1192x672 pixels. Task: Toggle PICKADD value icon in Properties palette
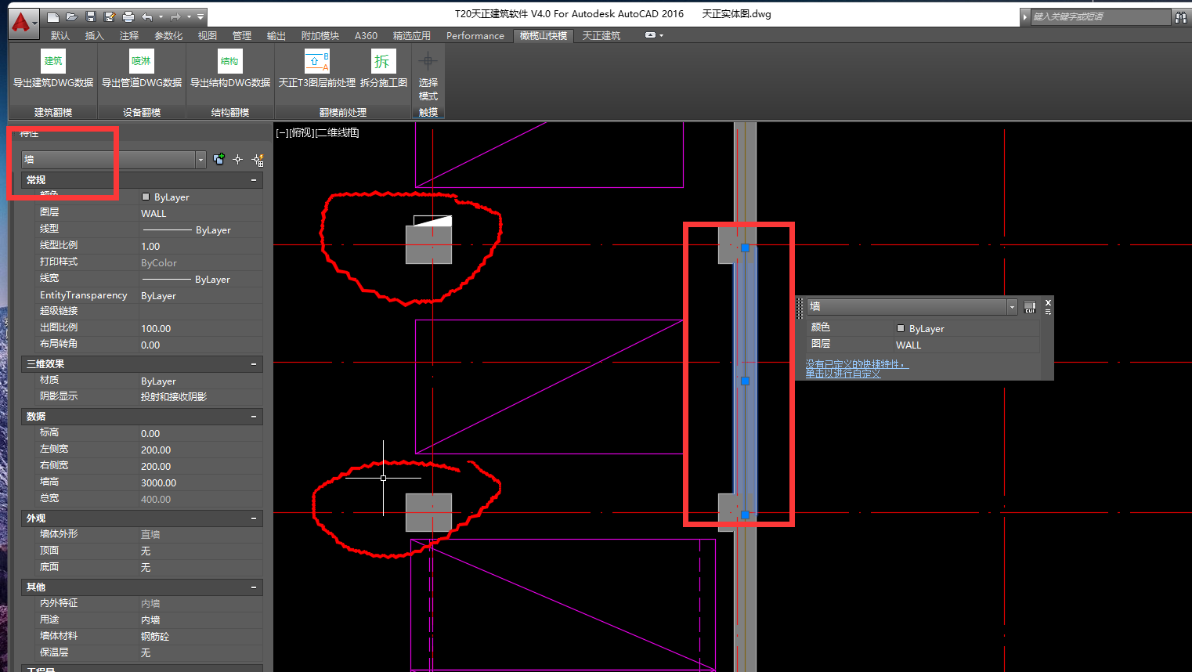(x=219, y=160)
